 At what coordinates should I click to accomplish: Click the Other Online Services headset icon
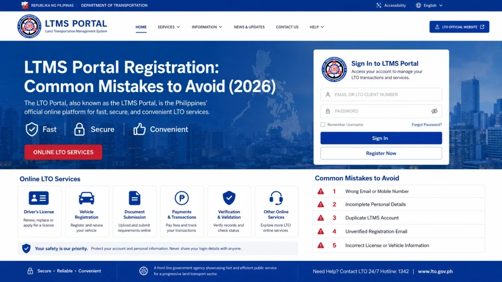tap(276, 198)
